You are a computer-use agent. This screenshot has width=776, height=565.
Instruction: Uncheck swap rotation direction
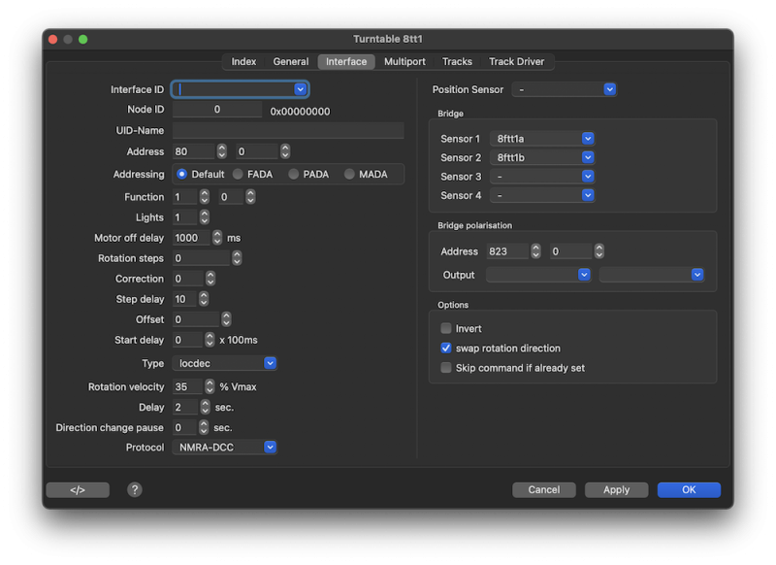pyautogui.click(x=446, y=349)
